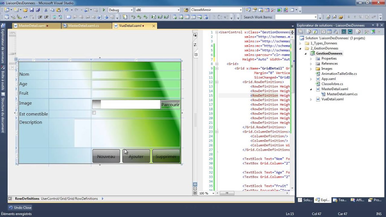Click the Uncomment selected lines icon

tap(60, 17)
